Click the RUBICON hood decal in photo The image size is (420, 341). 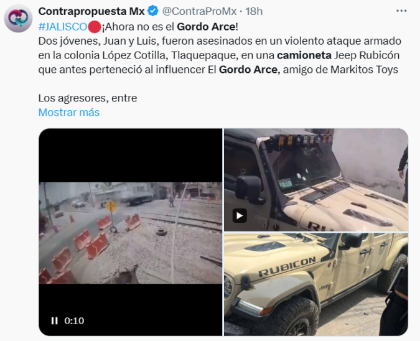point(287,267)
